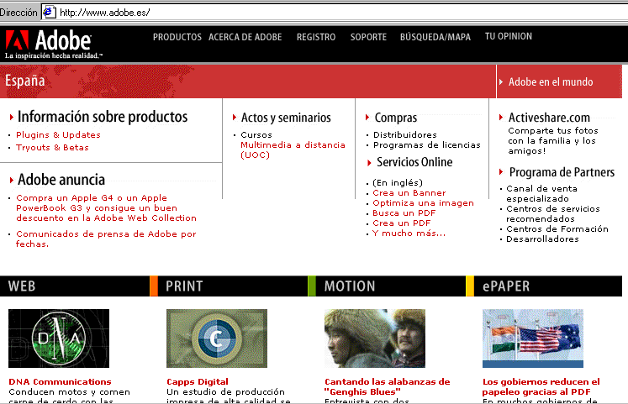Image resolution: width=628 pixels, height=404 pixels.
Task: Open the BÚSQUEDA/MAPA menu item
Action: (435, 37)
